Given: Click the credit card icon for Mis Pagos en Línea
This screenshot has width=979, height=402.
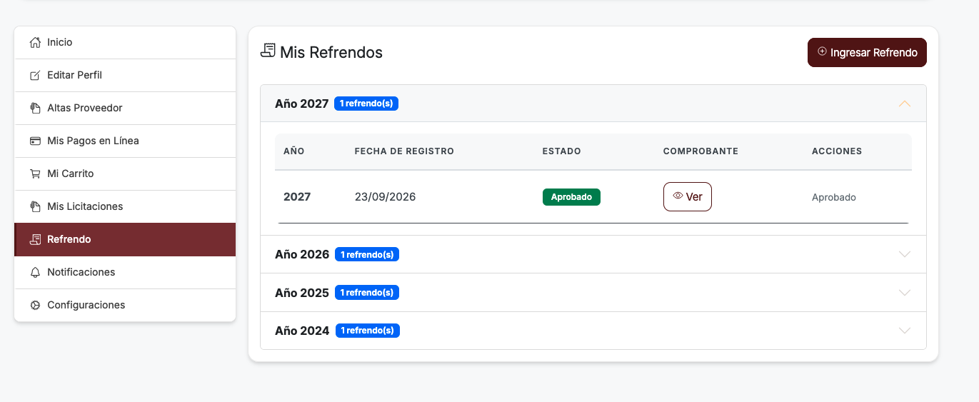Looking at the screenshot, I should pos(35,141).
